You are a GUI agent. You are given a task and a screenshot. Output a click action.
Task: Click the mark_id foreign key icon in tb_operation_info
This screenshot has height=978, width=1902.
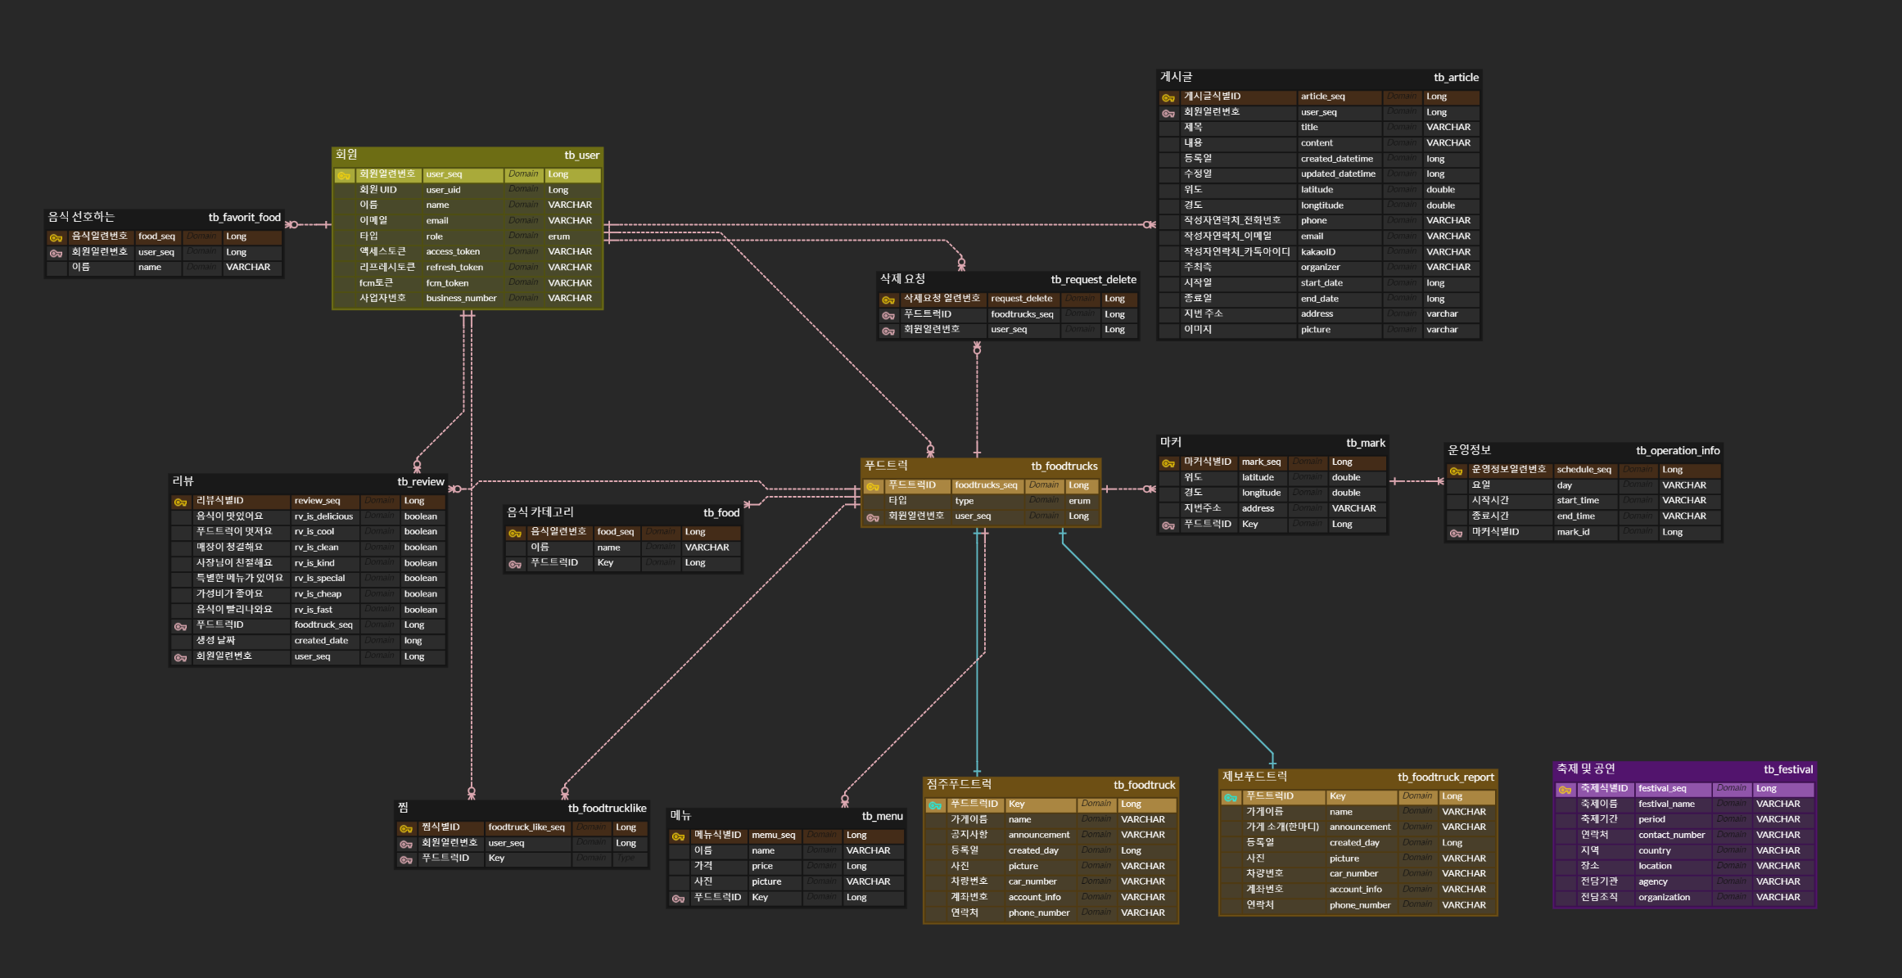[x=1456, y=533]
